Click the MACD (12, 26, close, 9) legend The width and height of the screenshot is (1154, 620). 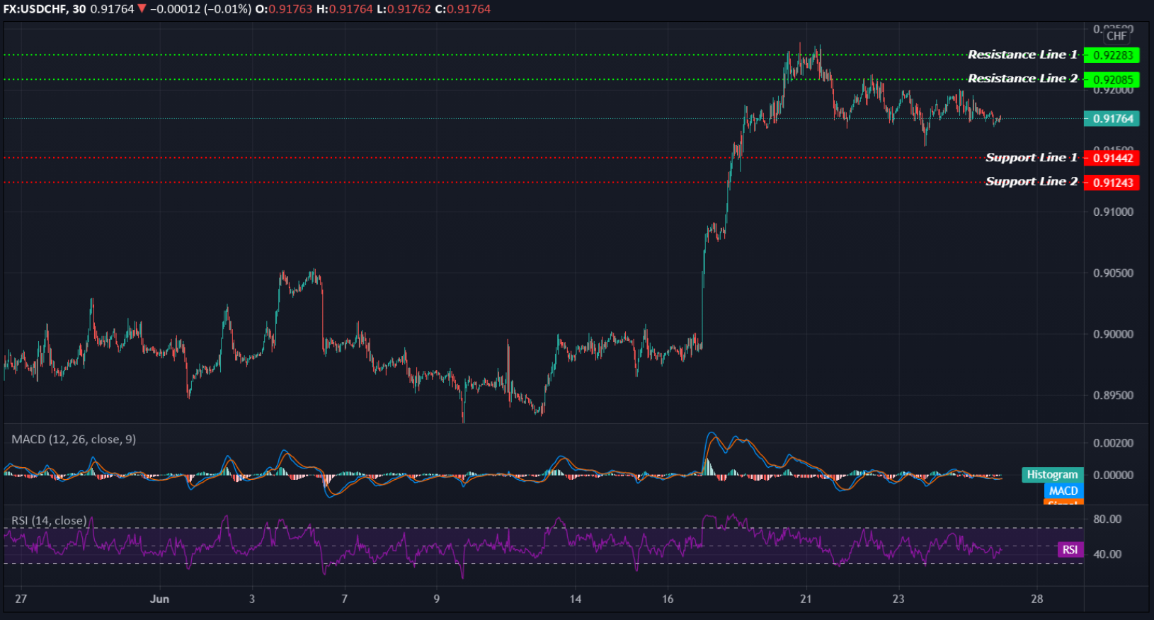74,440
